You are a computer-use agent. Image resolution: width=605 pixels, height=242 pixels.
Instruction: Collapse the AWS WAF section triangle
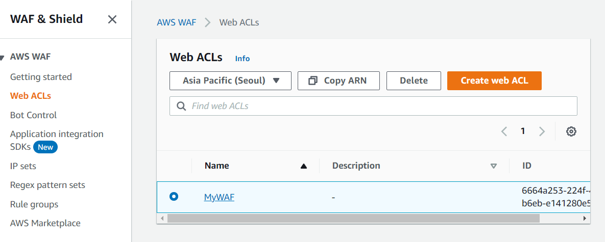[2, 58]
